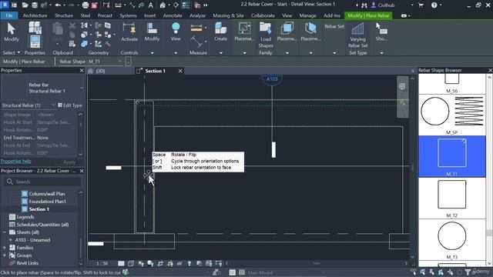Click Load Shapes family icon
Viewport: 493px width, 277px height.
pos(266,35)
